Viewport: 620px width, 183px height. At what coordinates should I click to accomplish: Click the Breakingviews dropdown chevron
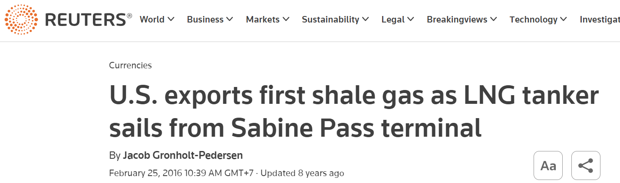tap(494, 19)
